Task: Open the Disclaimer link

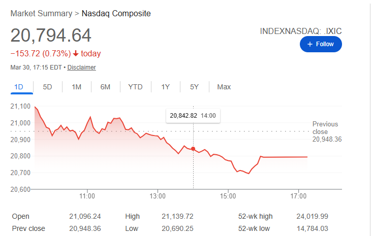Action: click(x=81, y=68)
